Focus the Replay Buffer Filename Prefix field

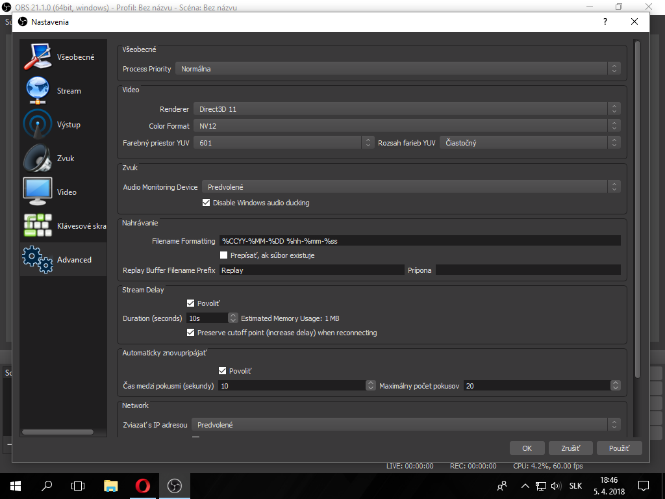tap(312, 270)
